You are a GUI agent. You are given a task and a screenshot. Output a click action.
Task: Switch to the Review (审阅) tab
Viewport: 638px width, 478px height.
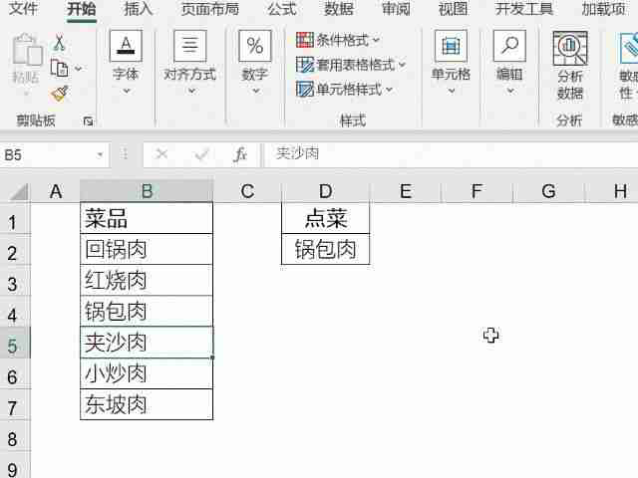click(x=396, y=9)
